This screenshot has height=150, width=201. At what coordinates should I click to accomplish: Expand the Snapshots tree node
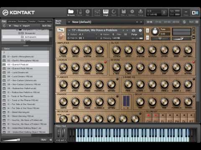[x=19, y=33]
